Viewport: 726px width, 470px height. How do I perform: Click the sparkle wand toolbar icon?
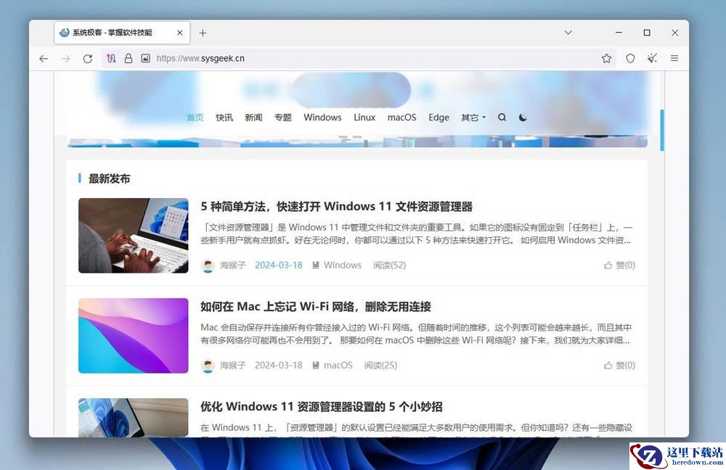click(x=653, y=58)
